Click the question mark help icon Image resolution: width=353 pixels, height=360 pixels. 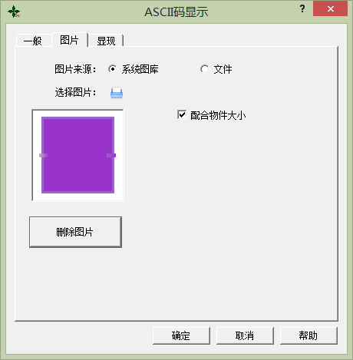click(x=302, y=8)
